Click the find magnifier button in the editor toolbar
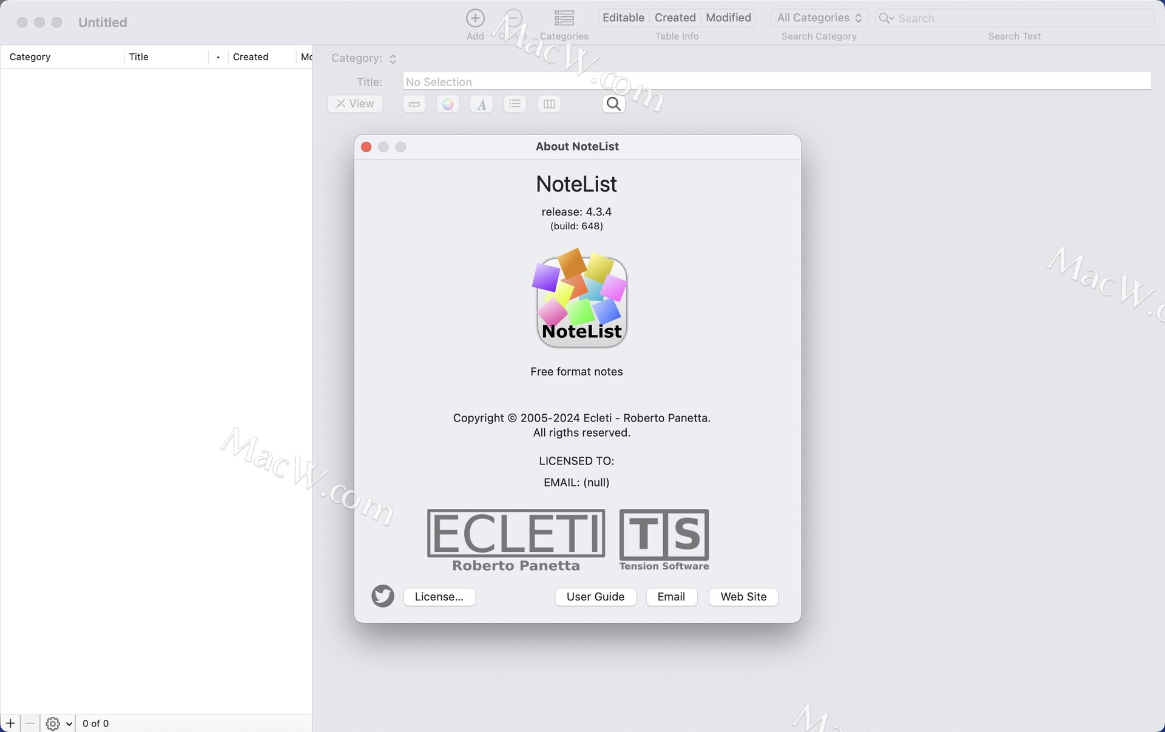This screenshot has width=1165, height=732. point(613,104)
